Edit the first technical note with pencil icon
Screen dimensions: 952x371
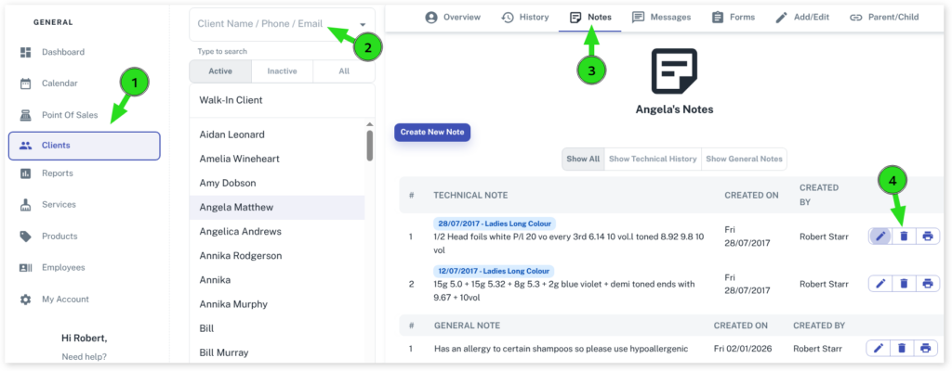click(x=879, y=237)
